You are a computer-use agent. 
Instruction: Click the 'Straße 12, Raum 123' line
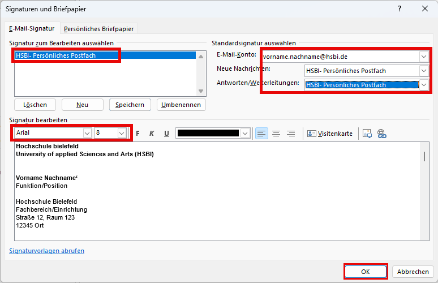click(45, 217)
